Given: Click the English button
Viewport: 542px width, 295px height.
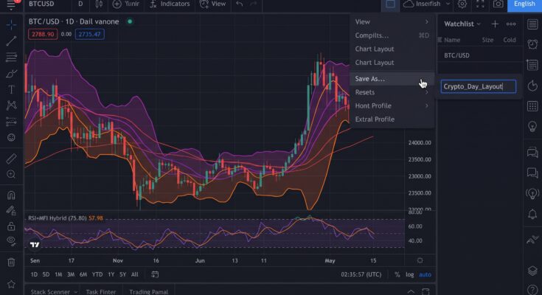Looking at the screenshot, I should (x=524, y=4).
